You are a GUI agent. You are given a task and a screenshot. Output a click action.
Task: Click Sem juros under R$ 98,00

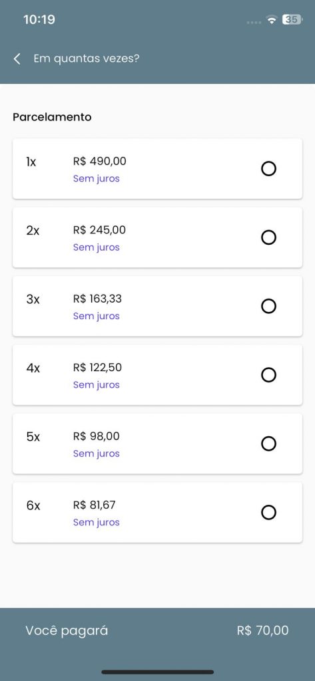[x=96, y=454]
